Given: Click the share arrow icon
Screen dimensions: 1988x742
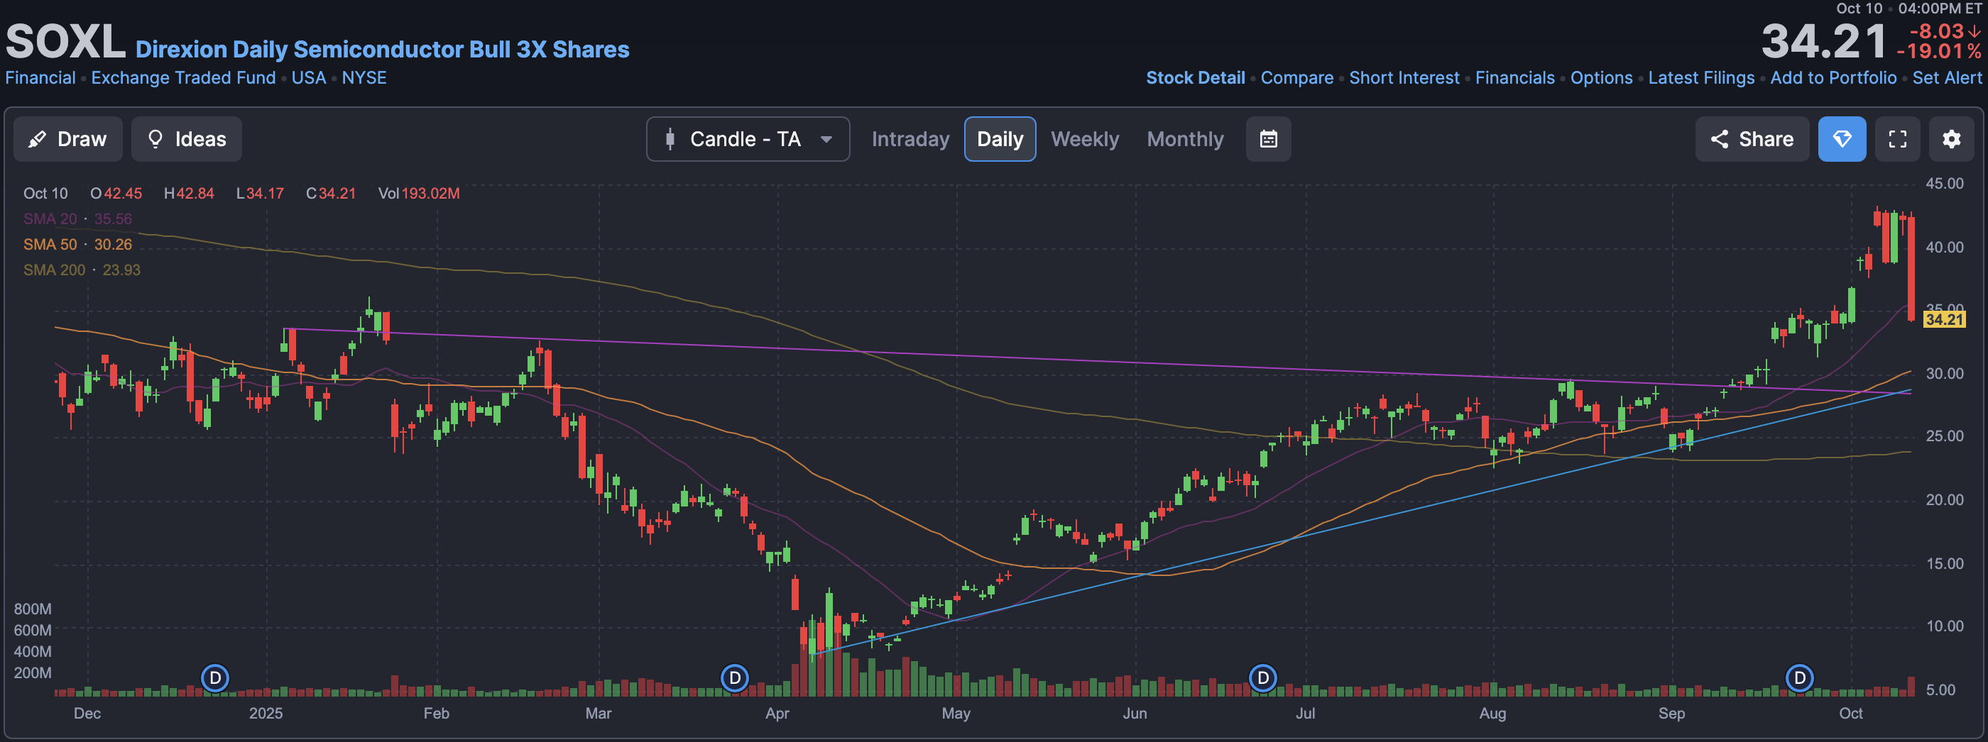Looking at the screenshot, I should pyautogui.click(x=1719, y=139).
